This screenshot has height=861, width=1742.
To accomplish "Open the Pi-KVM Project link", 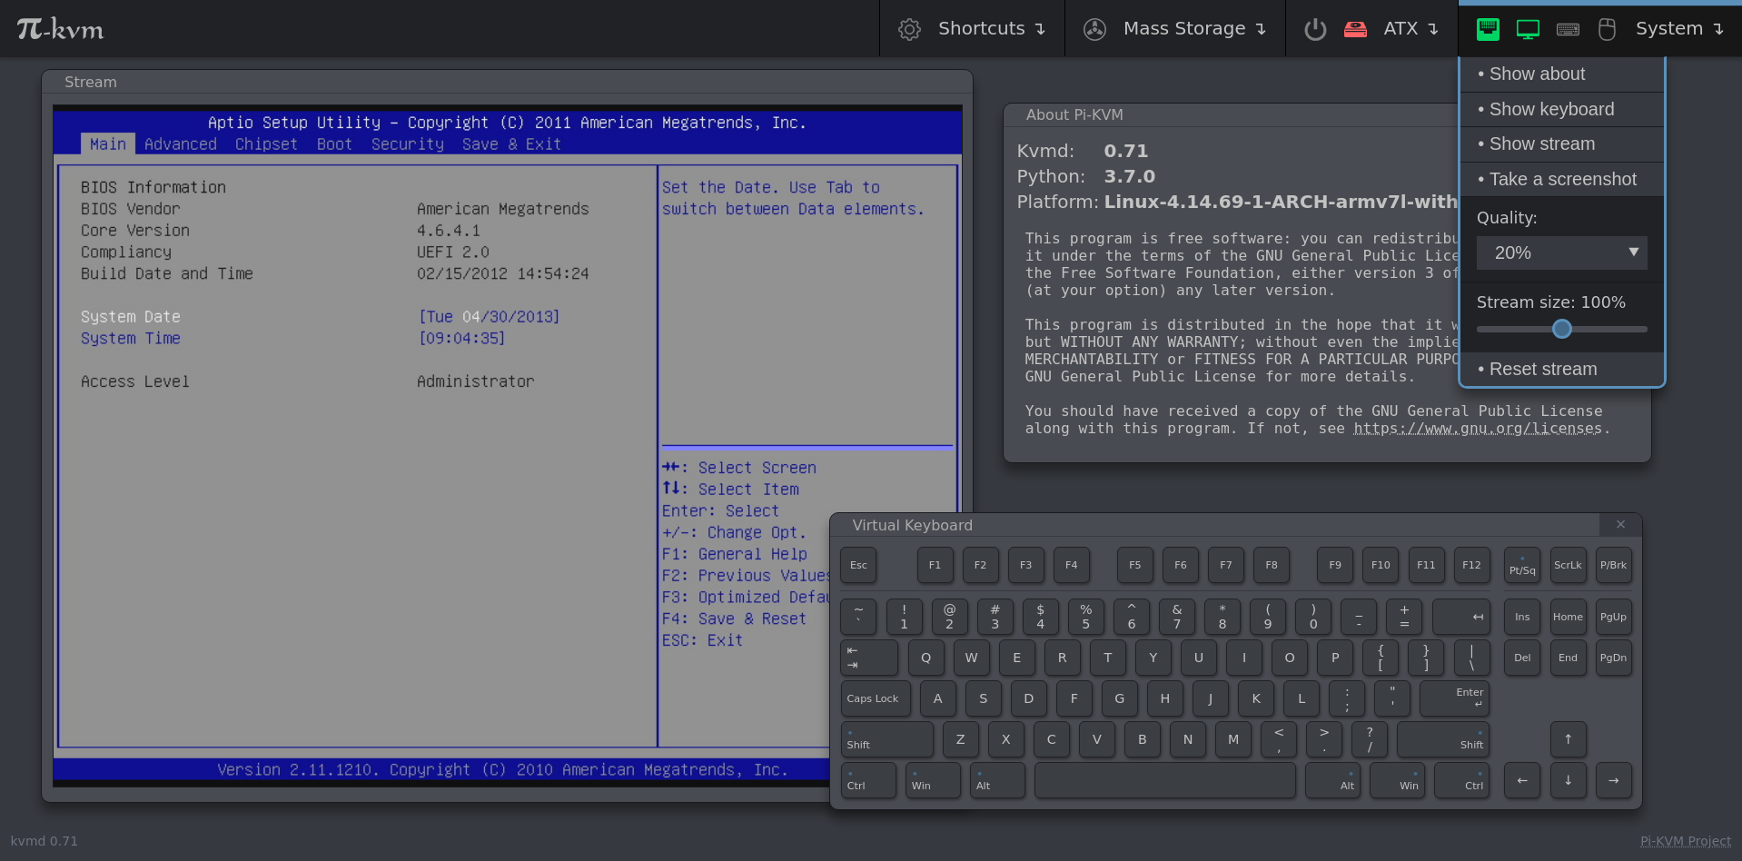I will (x=1685, y=841).
